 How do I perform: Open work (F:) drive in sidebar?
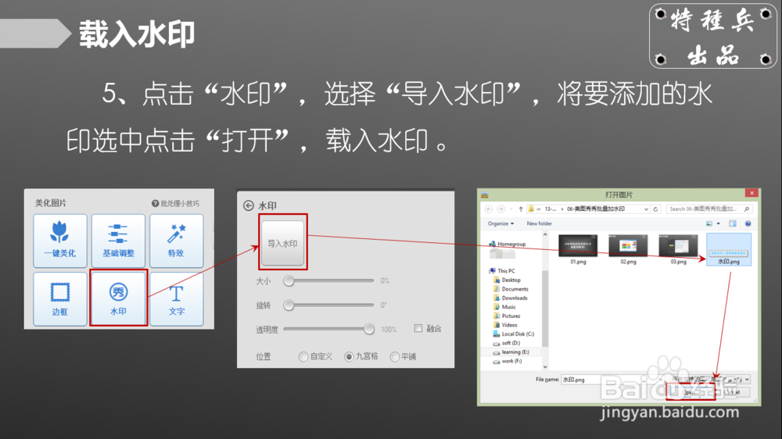point(508,361)
